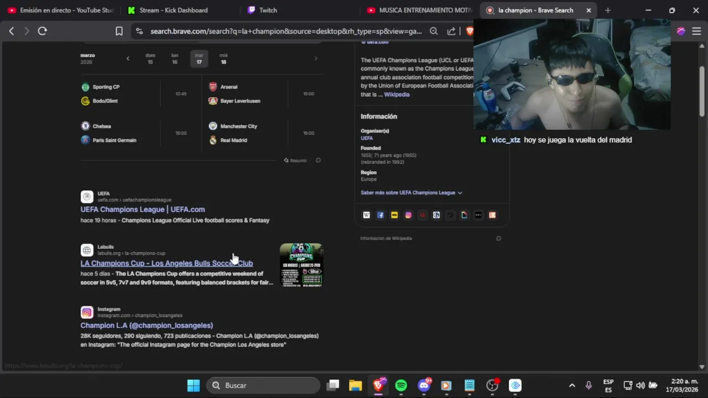Open File Explorer from the taskbar

pyautogui.click(x=355, y=385)
